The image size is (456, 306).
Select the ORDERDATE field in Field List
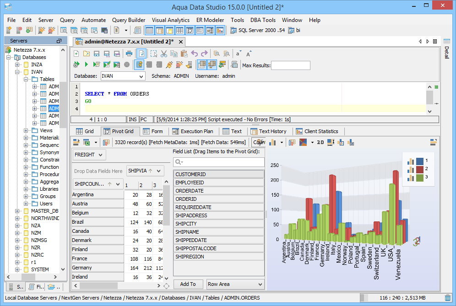click(x=219, y=191)
